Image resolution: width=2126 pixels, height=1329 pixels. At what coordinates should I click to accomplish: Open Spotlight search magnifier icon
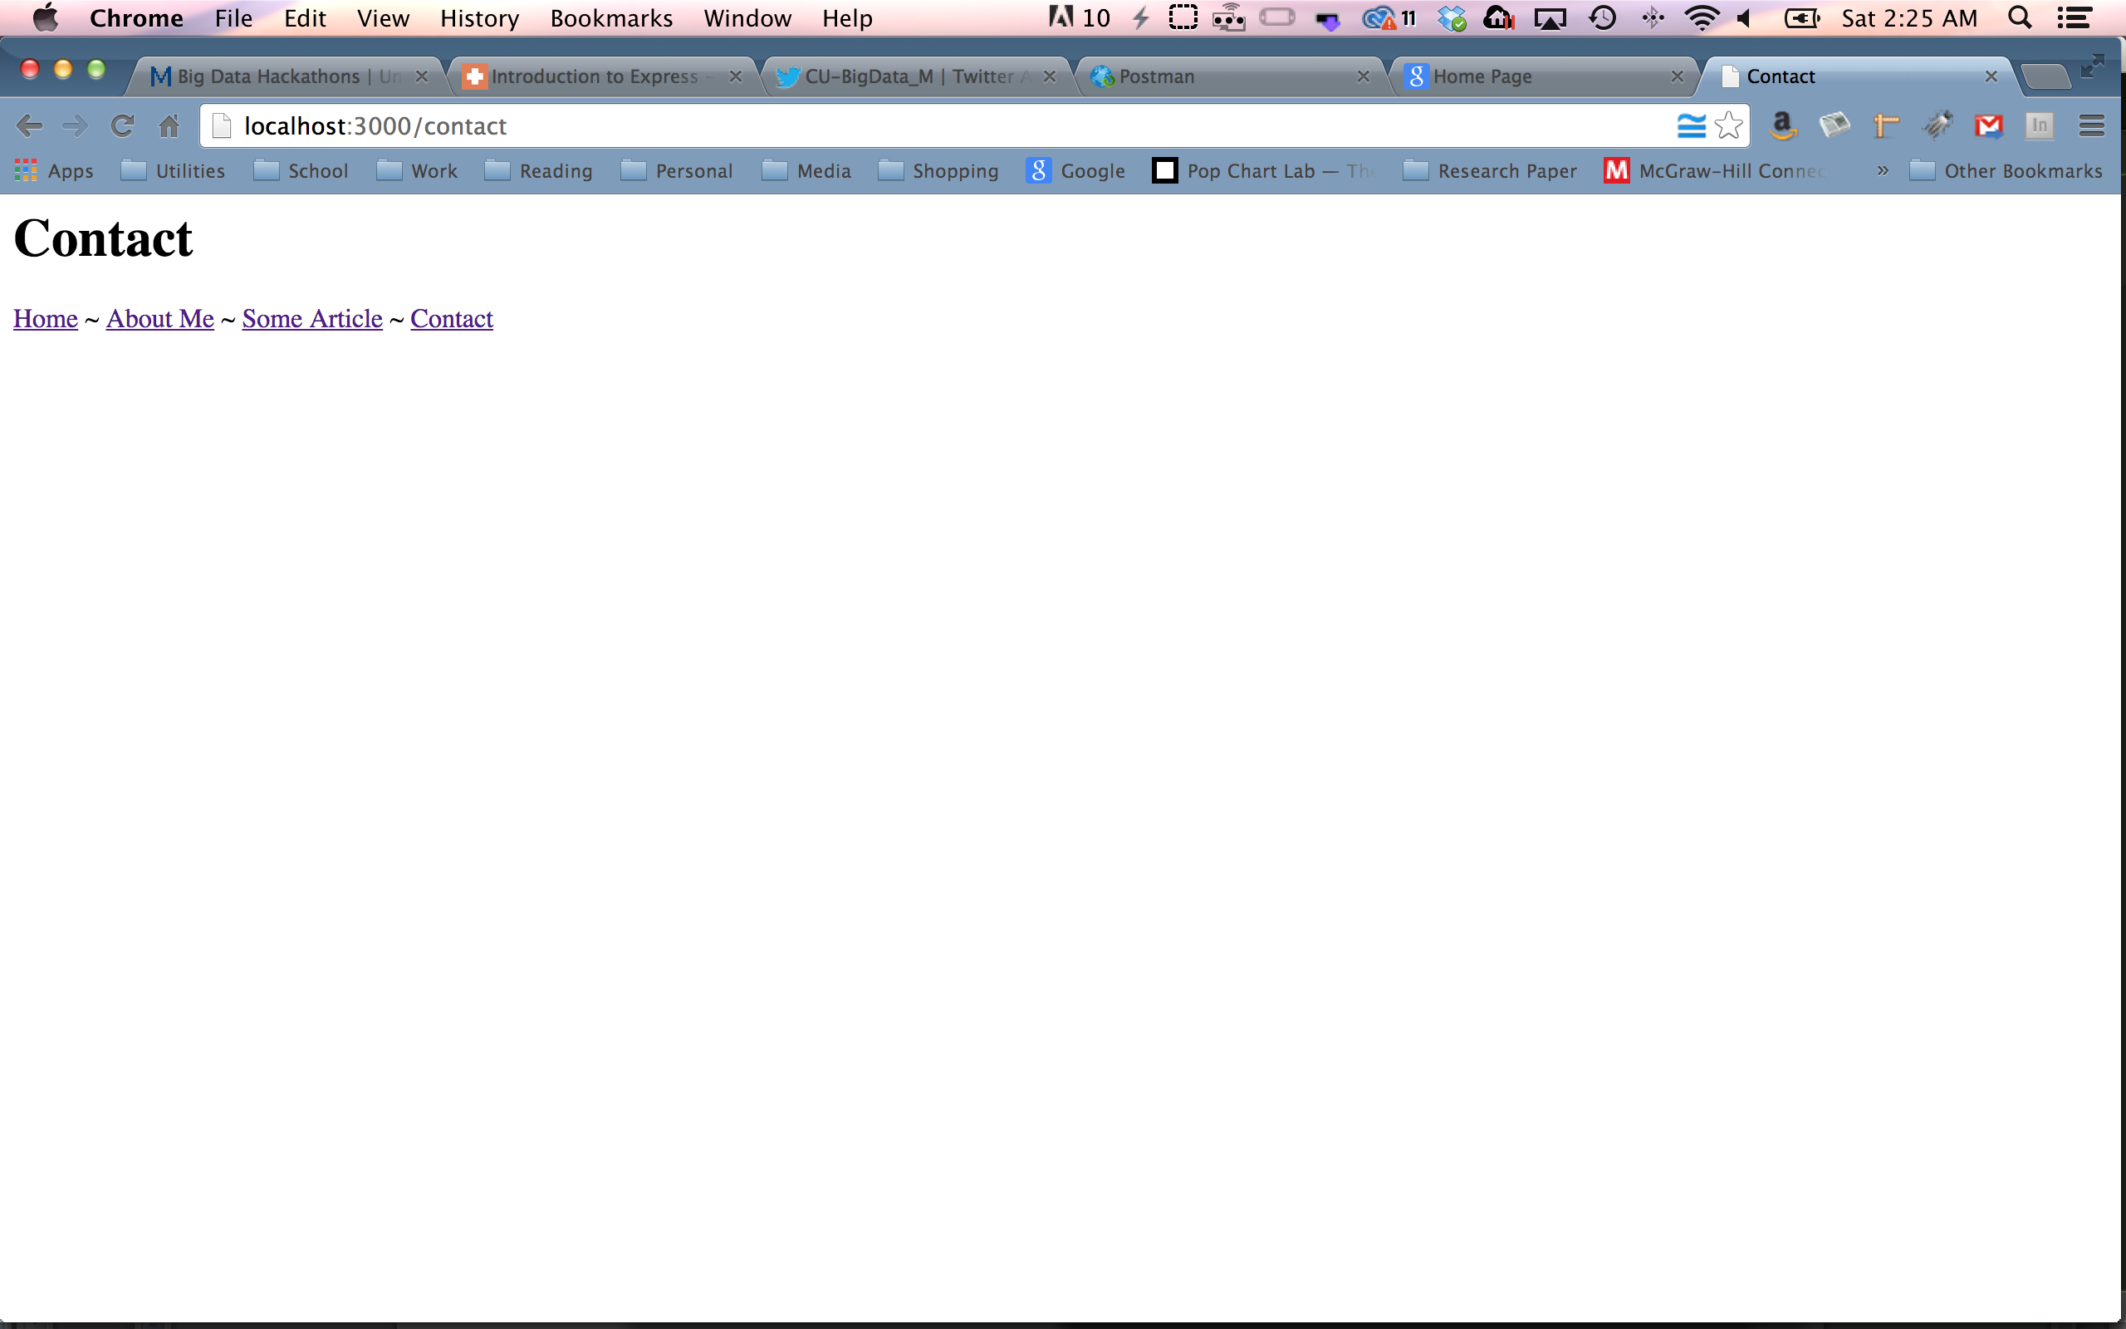[x=2020, y=18]
